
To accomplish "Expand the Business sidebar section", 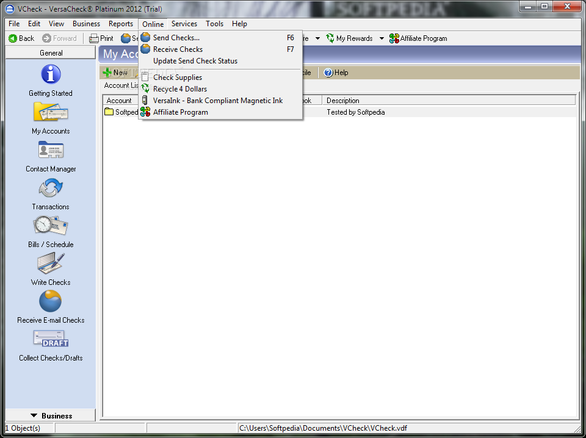I will pos(51,415).
